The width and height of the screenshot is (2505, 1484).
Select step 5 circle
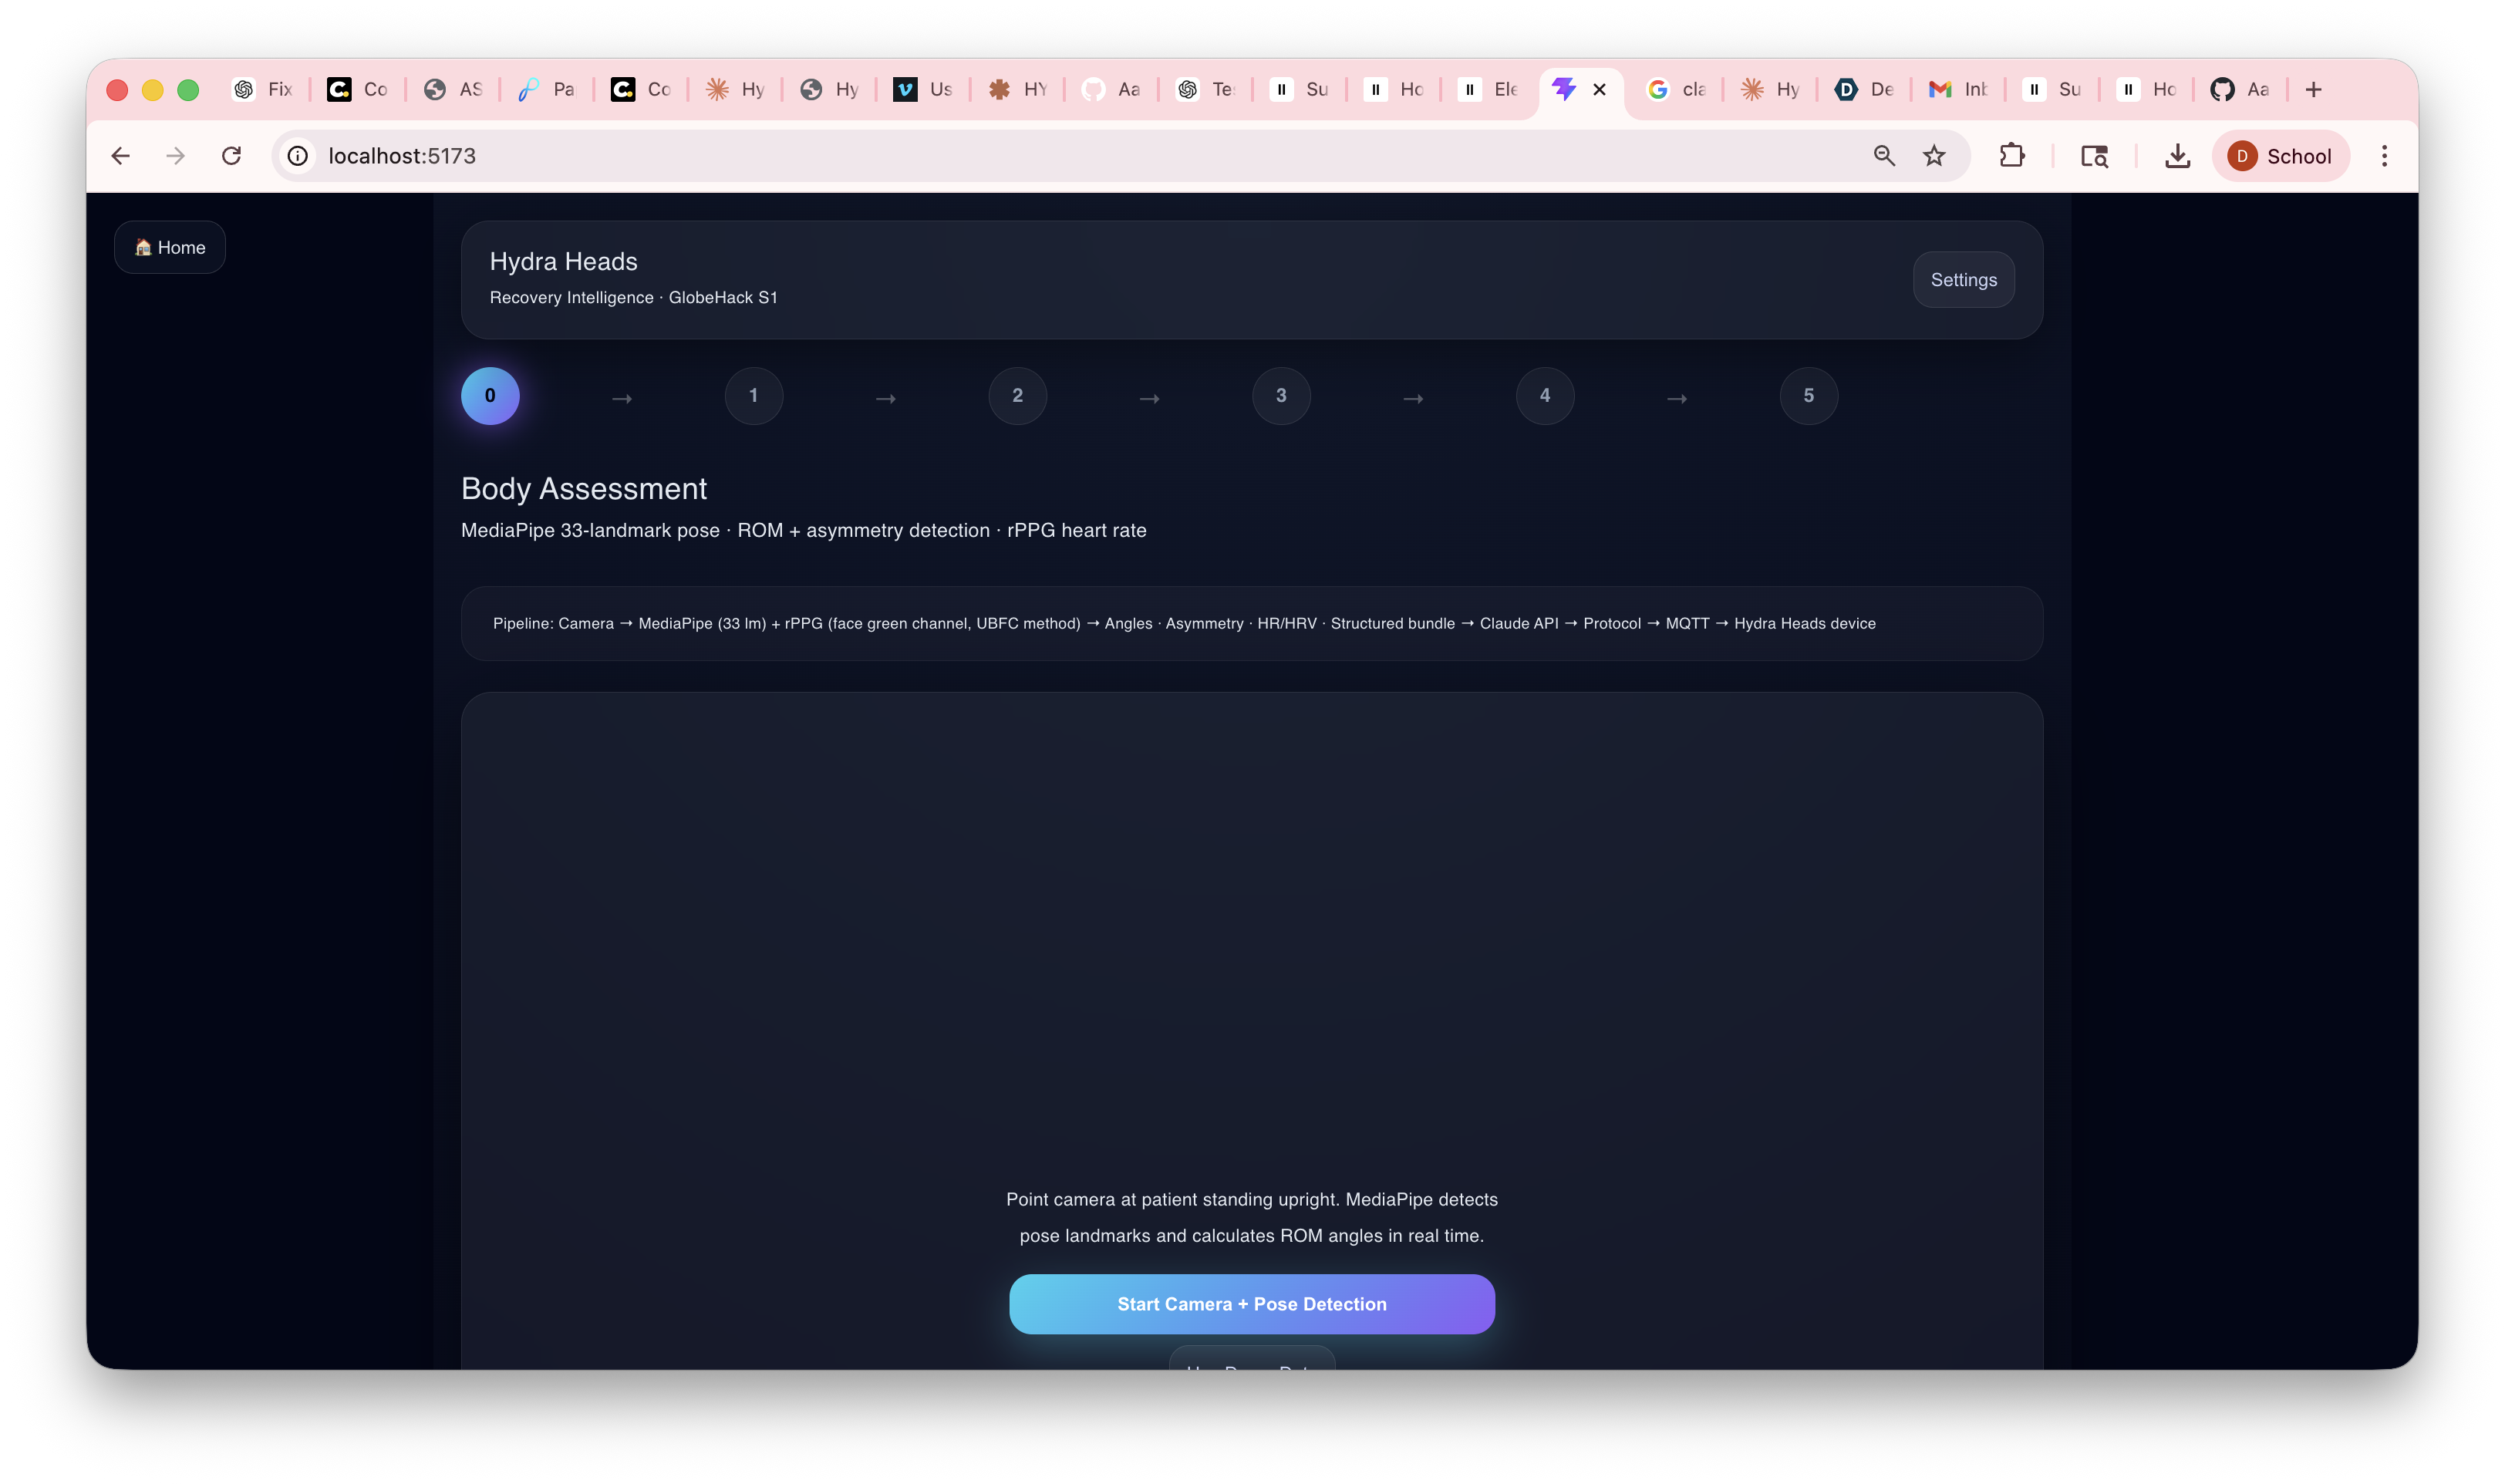click(1809, 396)
